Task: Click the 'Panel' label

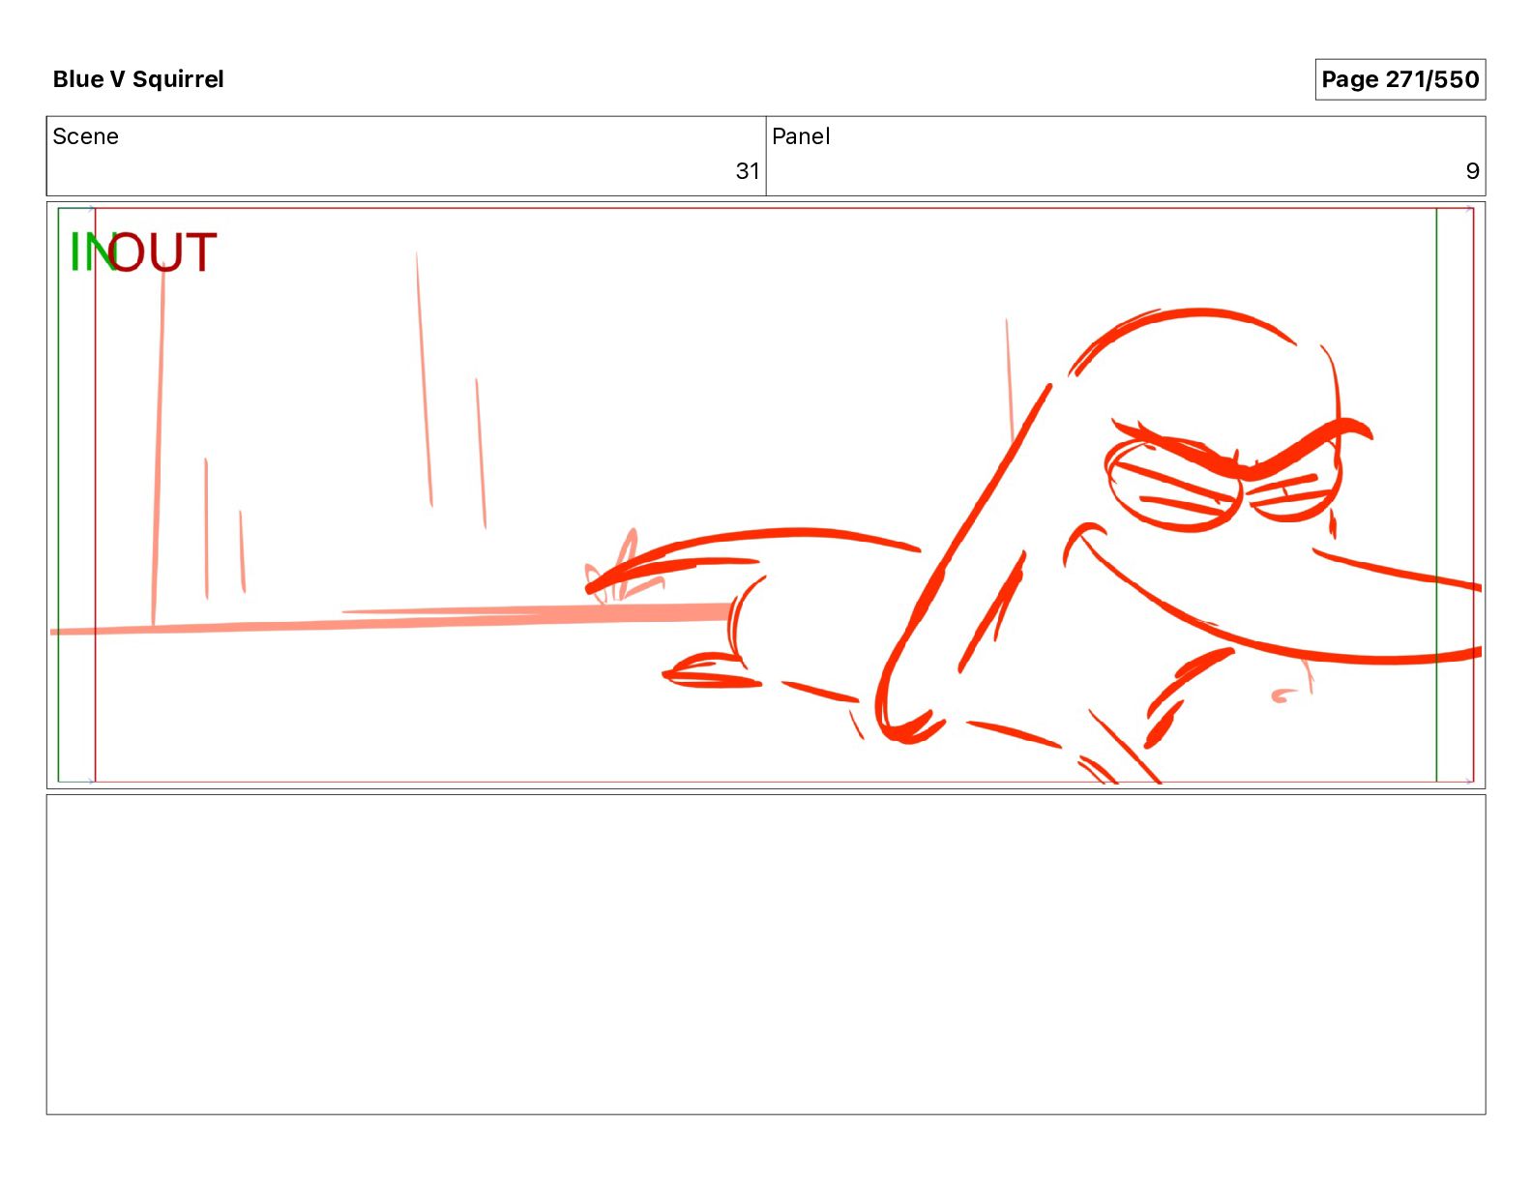Action: tap(801, 136)
